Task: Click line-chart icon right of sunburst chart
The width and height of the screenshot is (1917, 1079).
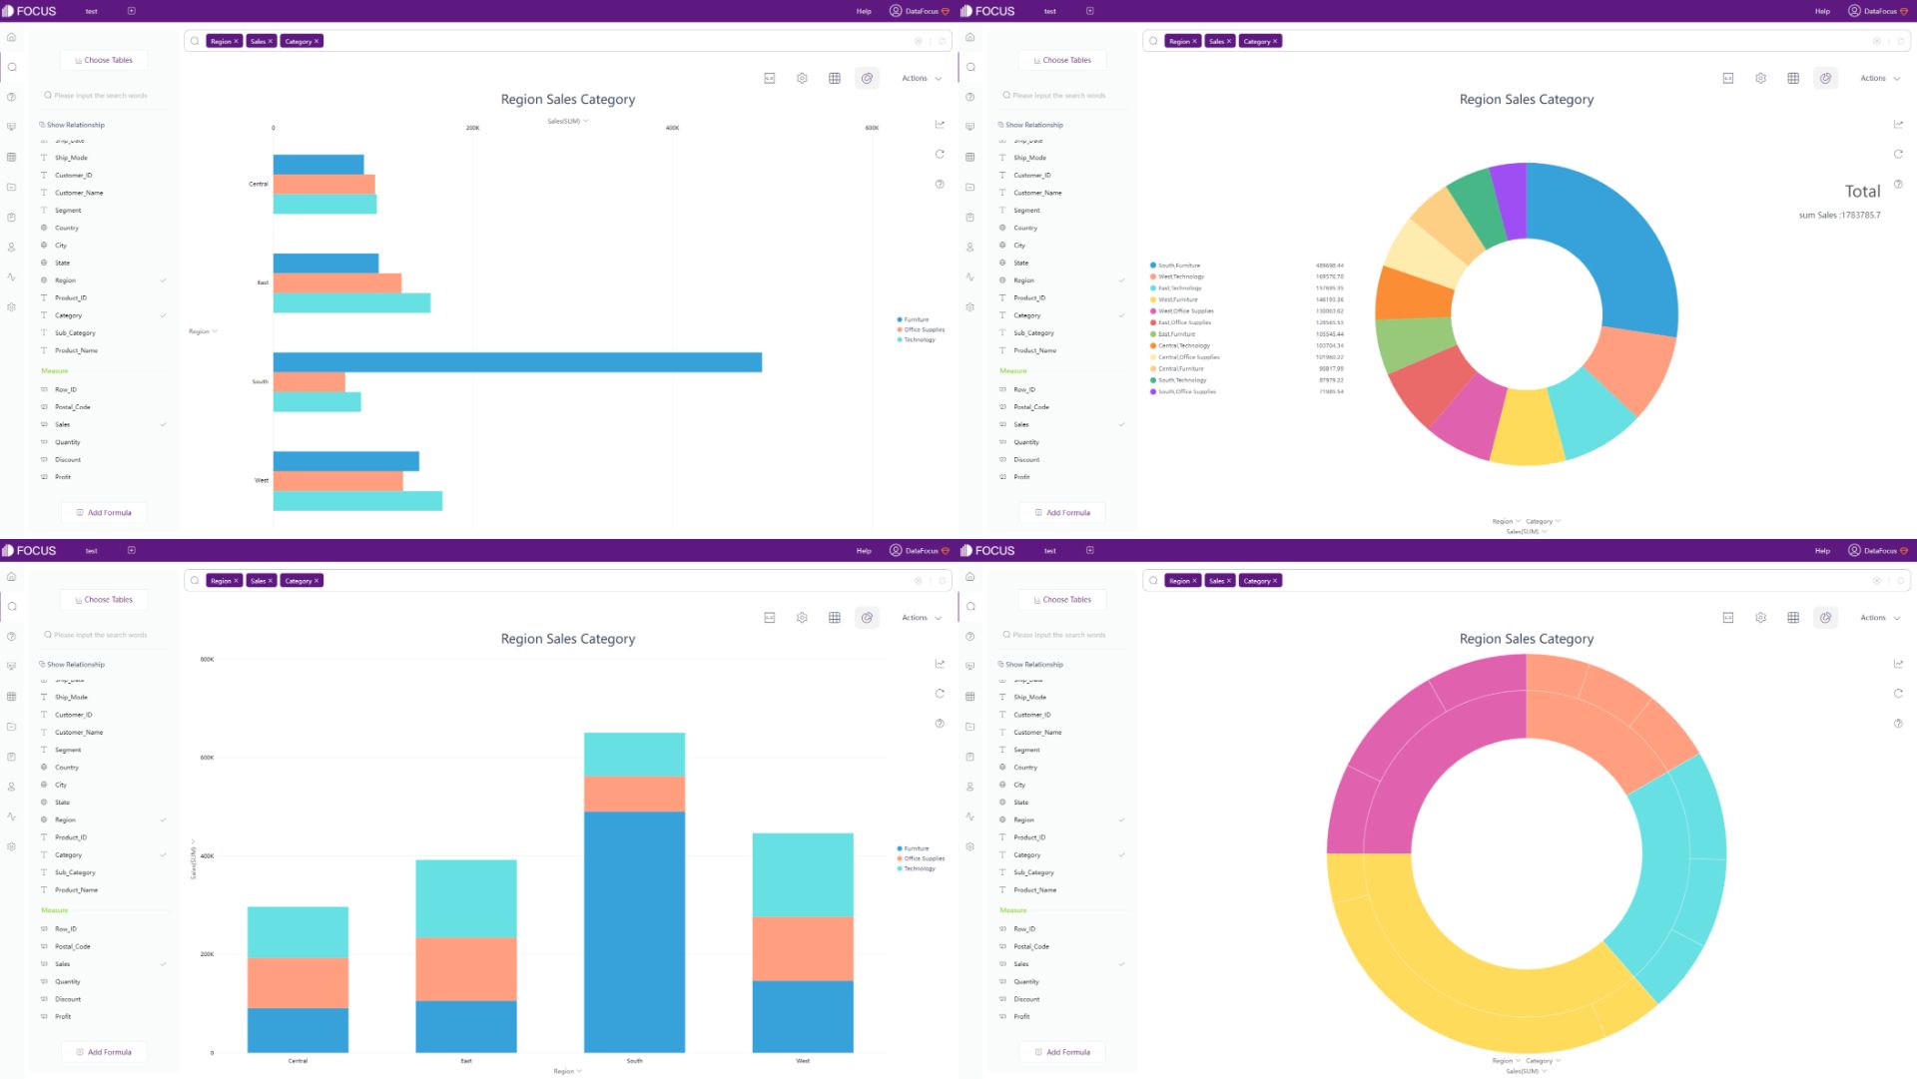Action: [1898, 664]
